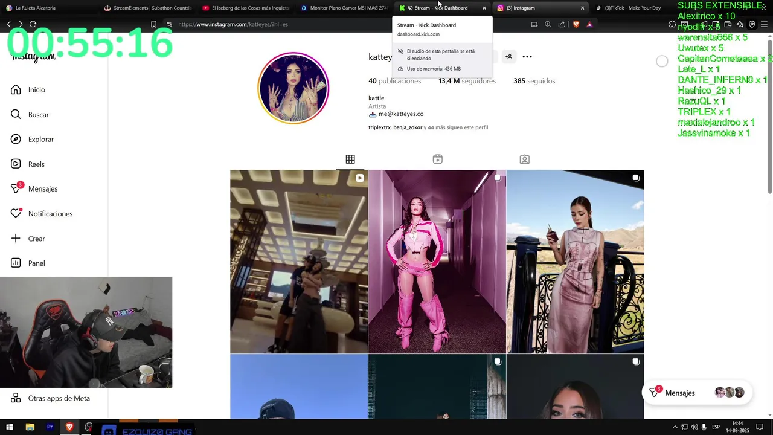Open triplextrx mutual follower link
The height and width of the screenshot is (435, 773).
click(379, 127)
